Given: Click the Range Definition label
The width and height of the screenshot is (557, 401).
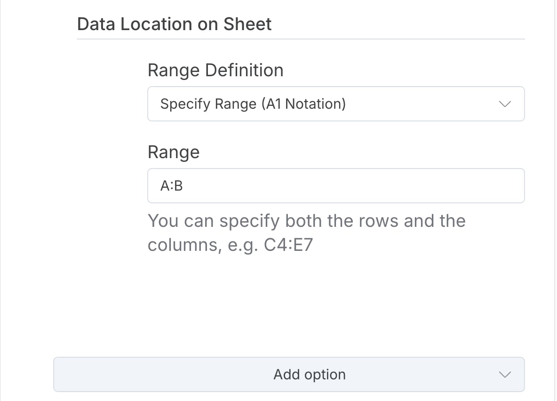Looking at the screenshot, I should 215,70.
